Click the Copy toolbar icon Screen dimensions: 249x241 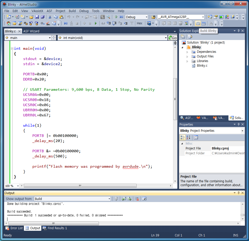pyautogui.click(x=56, y=17)
